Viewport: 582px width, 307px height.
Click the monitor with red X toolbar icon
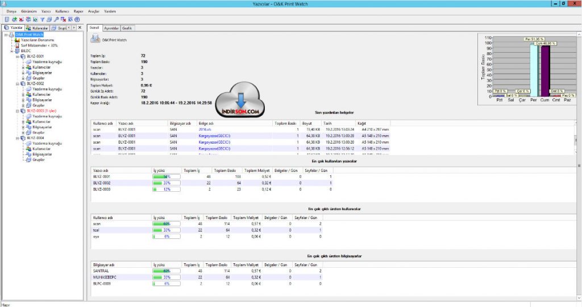[x=64, y=19]
